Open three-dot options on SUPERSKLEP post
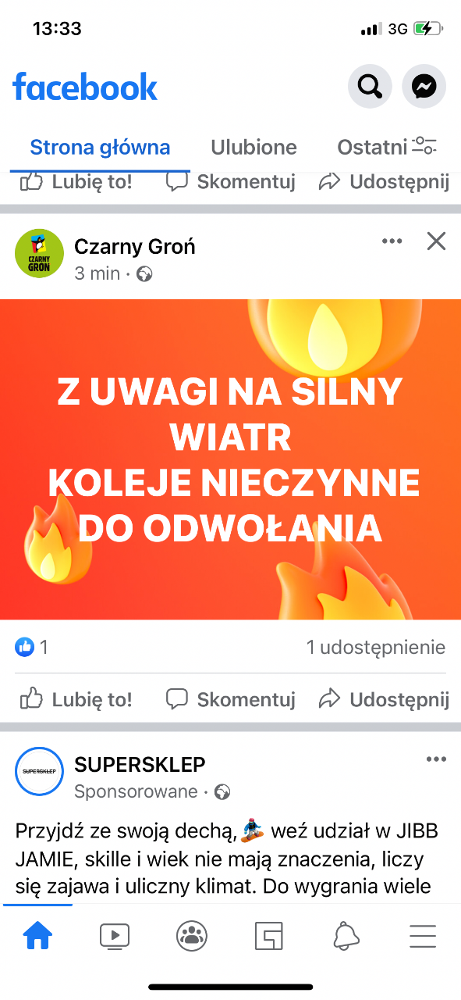Image resolution: width=461 pixels, height=1000 pixels. (436, 759)
